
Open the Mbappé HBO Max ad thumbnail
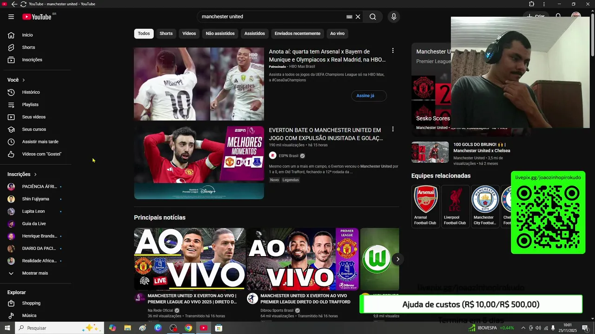point(199,84)
